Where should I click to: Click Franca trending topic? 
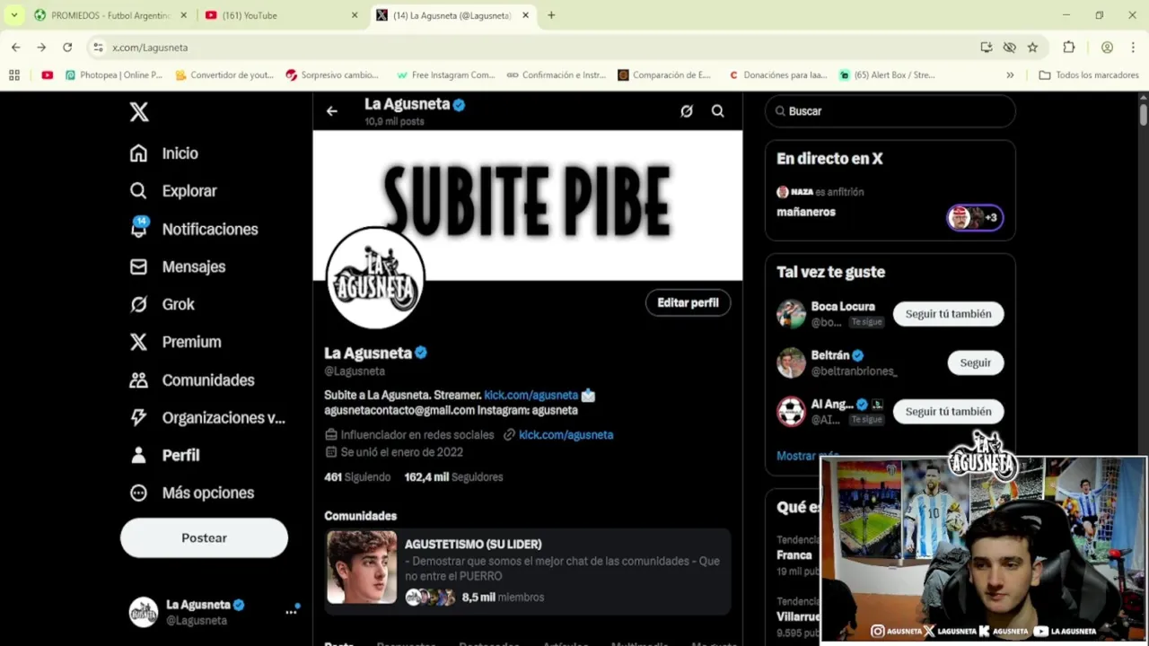(794, 555)
